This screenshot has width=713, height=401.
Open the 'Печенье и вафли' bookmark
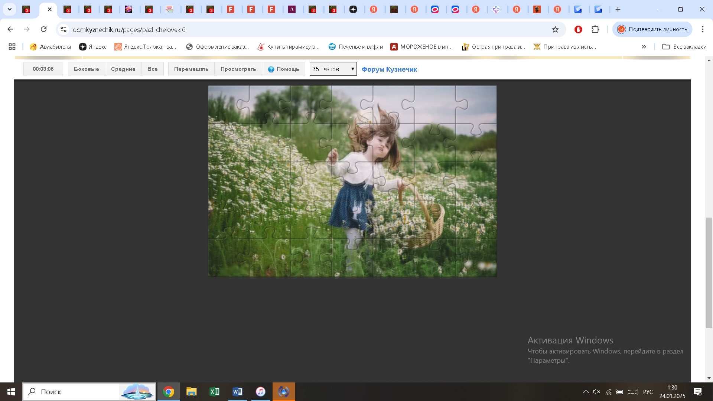[x=356, y=46]
